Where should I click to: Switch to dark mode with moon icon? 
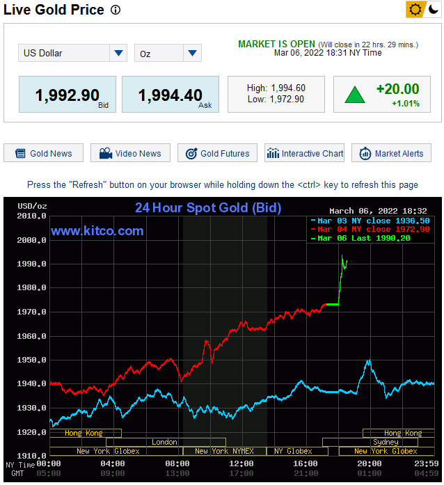433,9
